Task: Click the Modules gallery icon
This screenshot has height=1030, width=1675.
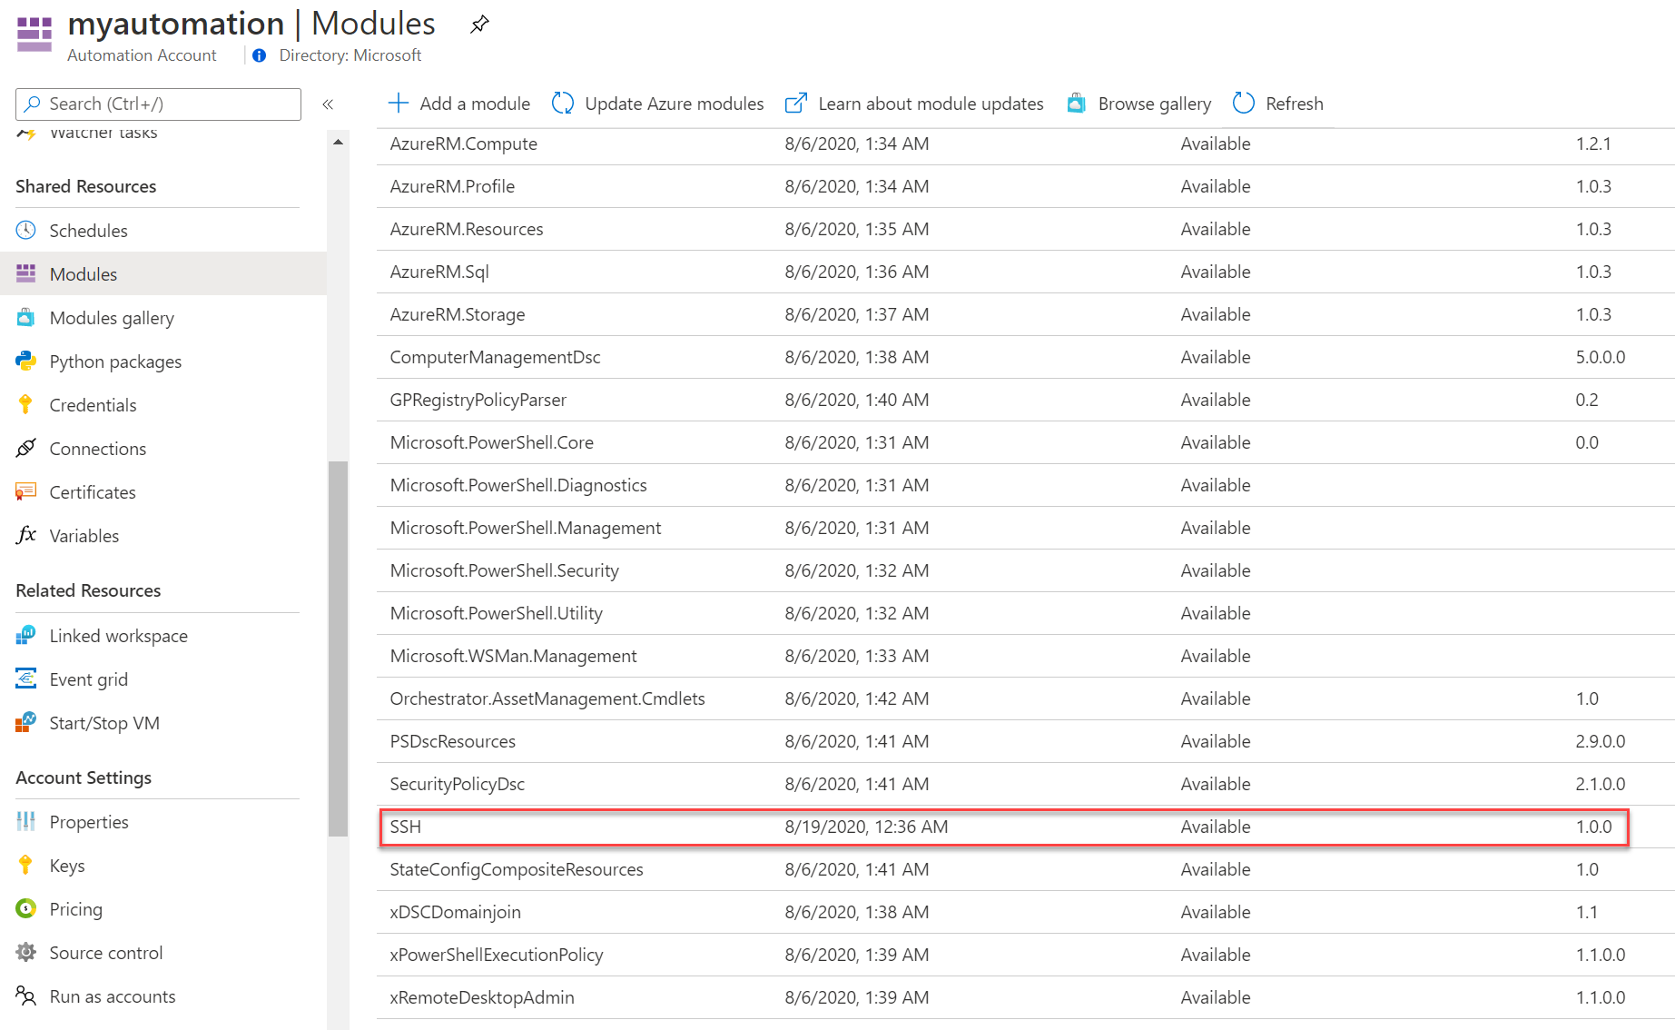Action: tap(26, 317)
